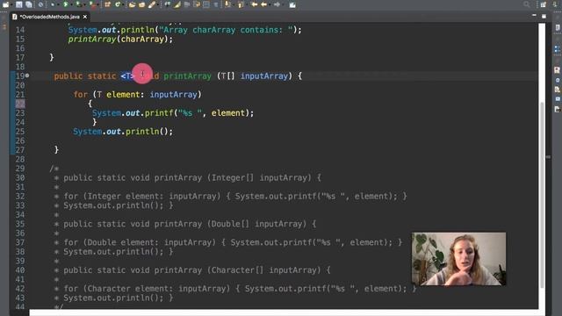Open dropdown arrow next to Forward arrow
This screenshot has width=562, height=316.
pos(283,5)
